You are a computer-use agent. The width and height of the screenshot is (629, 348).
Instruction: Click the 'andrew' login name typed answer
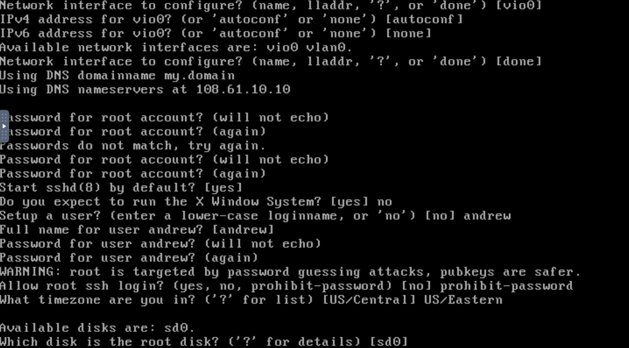(x=487, y=216)
